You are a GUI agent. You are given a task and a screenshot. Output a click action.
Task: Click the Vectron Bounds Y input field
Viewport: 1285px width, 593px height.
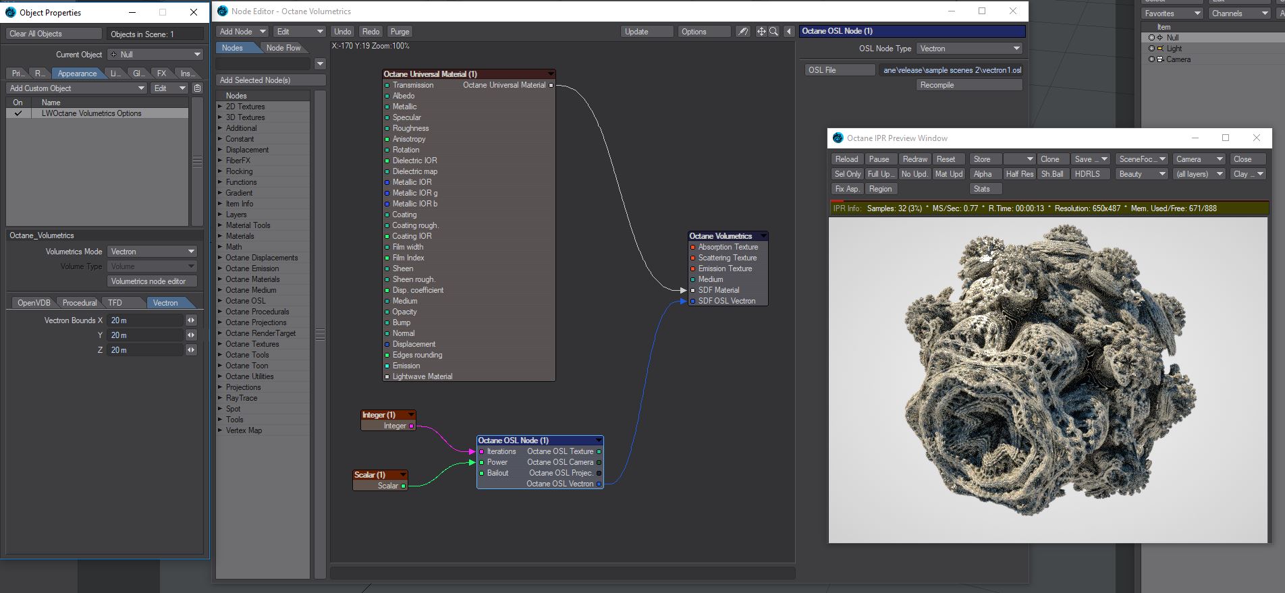click(145, 335)
